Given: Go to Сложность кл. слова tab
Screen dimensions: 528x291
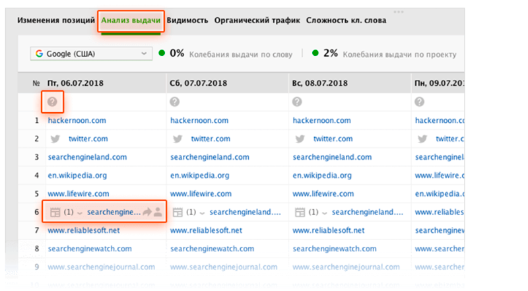Looking at the screenshot, I should [x=346, y=20].
